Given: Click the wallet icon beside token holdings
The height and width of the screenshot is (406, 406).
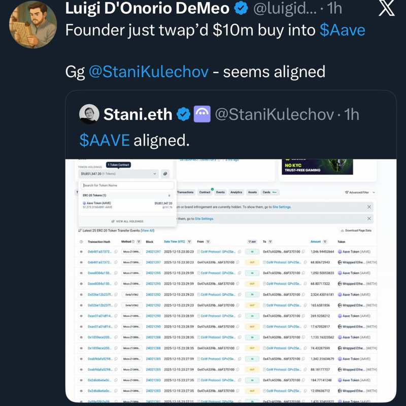Looking at the screenshot, I should [x=165, y=174].
